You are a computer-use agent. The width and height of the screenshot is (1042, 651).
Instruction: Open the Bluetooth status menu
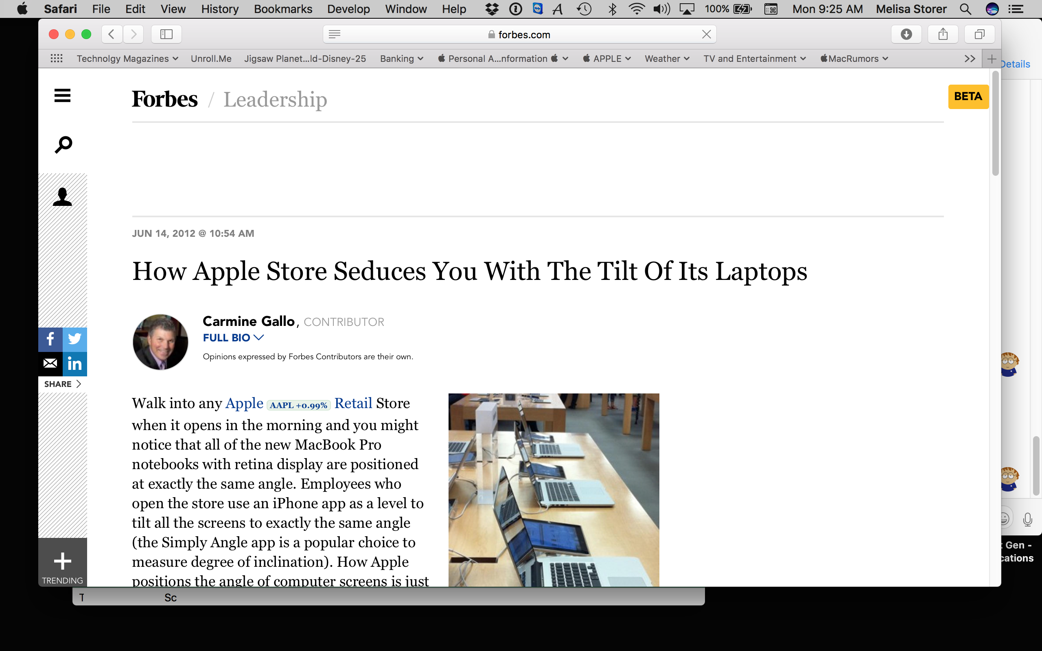(612, 9)
